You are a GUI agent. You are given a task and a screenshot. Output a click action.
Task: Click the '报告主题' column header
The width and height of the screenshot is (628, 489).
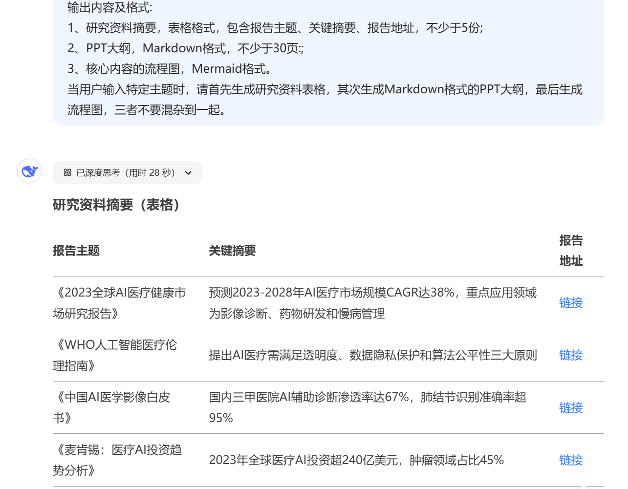coord(76,251)
